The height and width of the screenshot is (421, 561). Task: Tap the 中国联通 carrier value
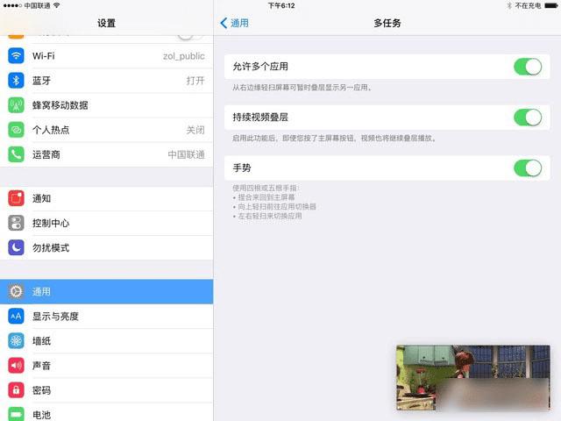click(186, 154)
